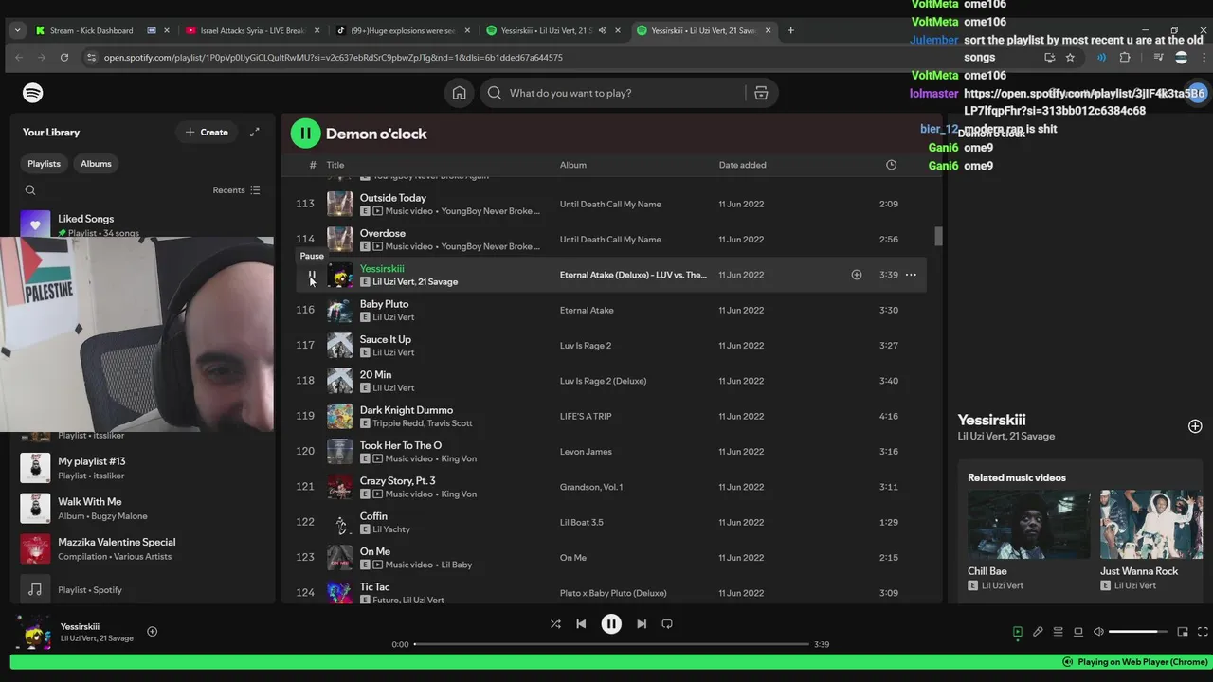Toggle repeat mode in player bar
This screenshot has height=682, width=1213.
[667, 624]
